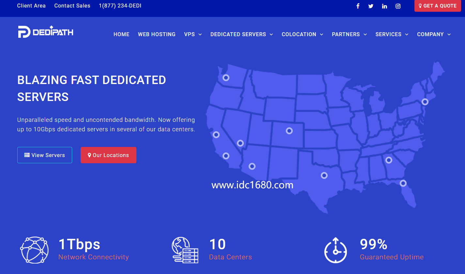
Task: Click the clock icon by Guaranteed Uptime
Action: pos(335,250)
